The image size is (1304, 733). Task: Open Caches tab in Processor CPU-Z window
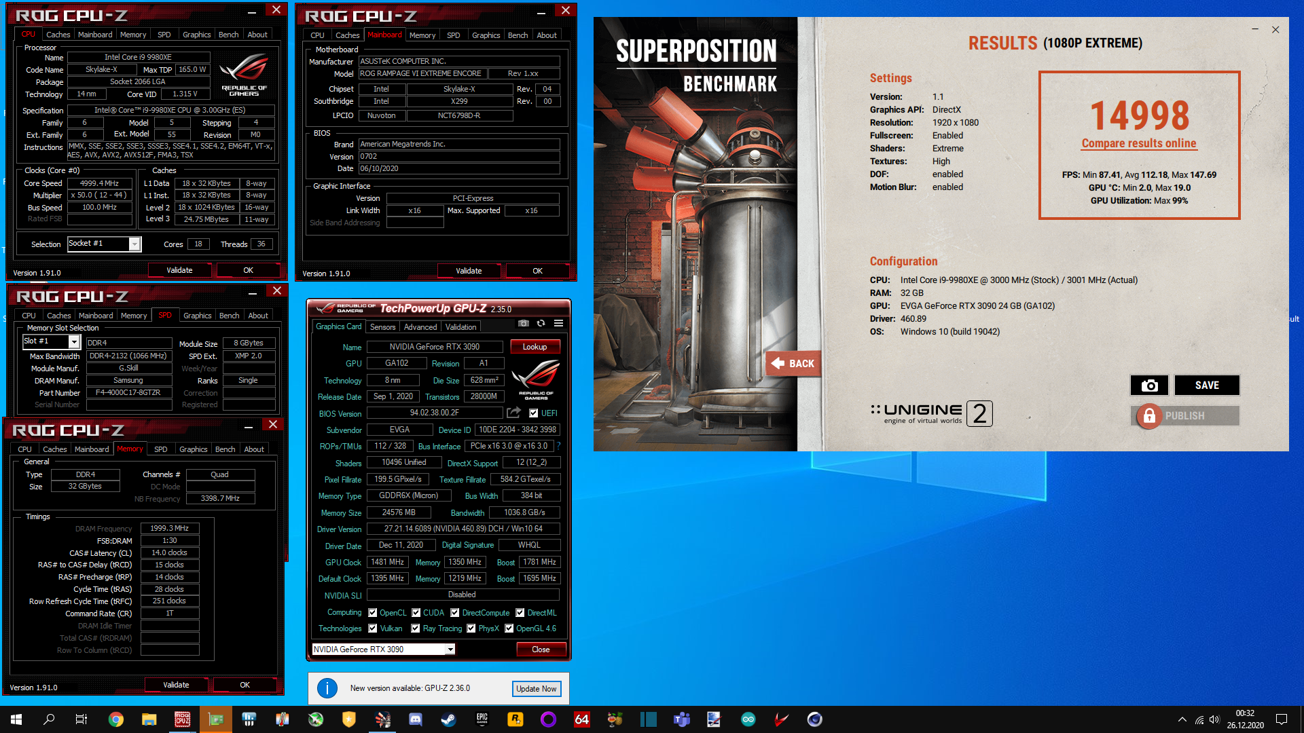coord(58,35)
